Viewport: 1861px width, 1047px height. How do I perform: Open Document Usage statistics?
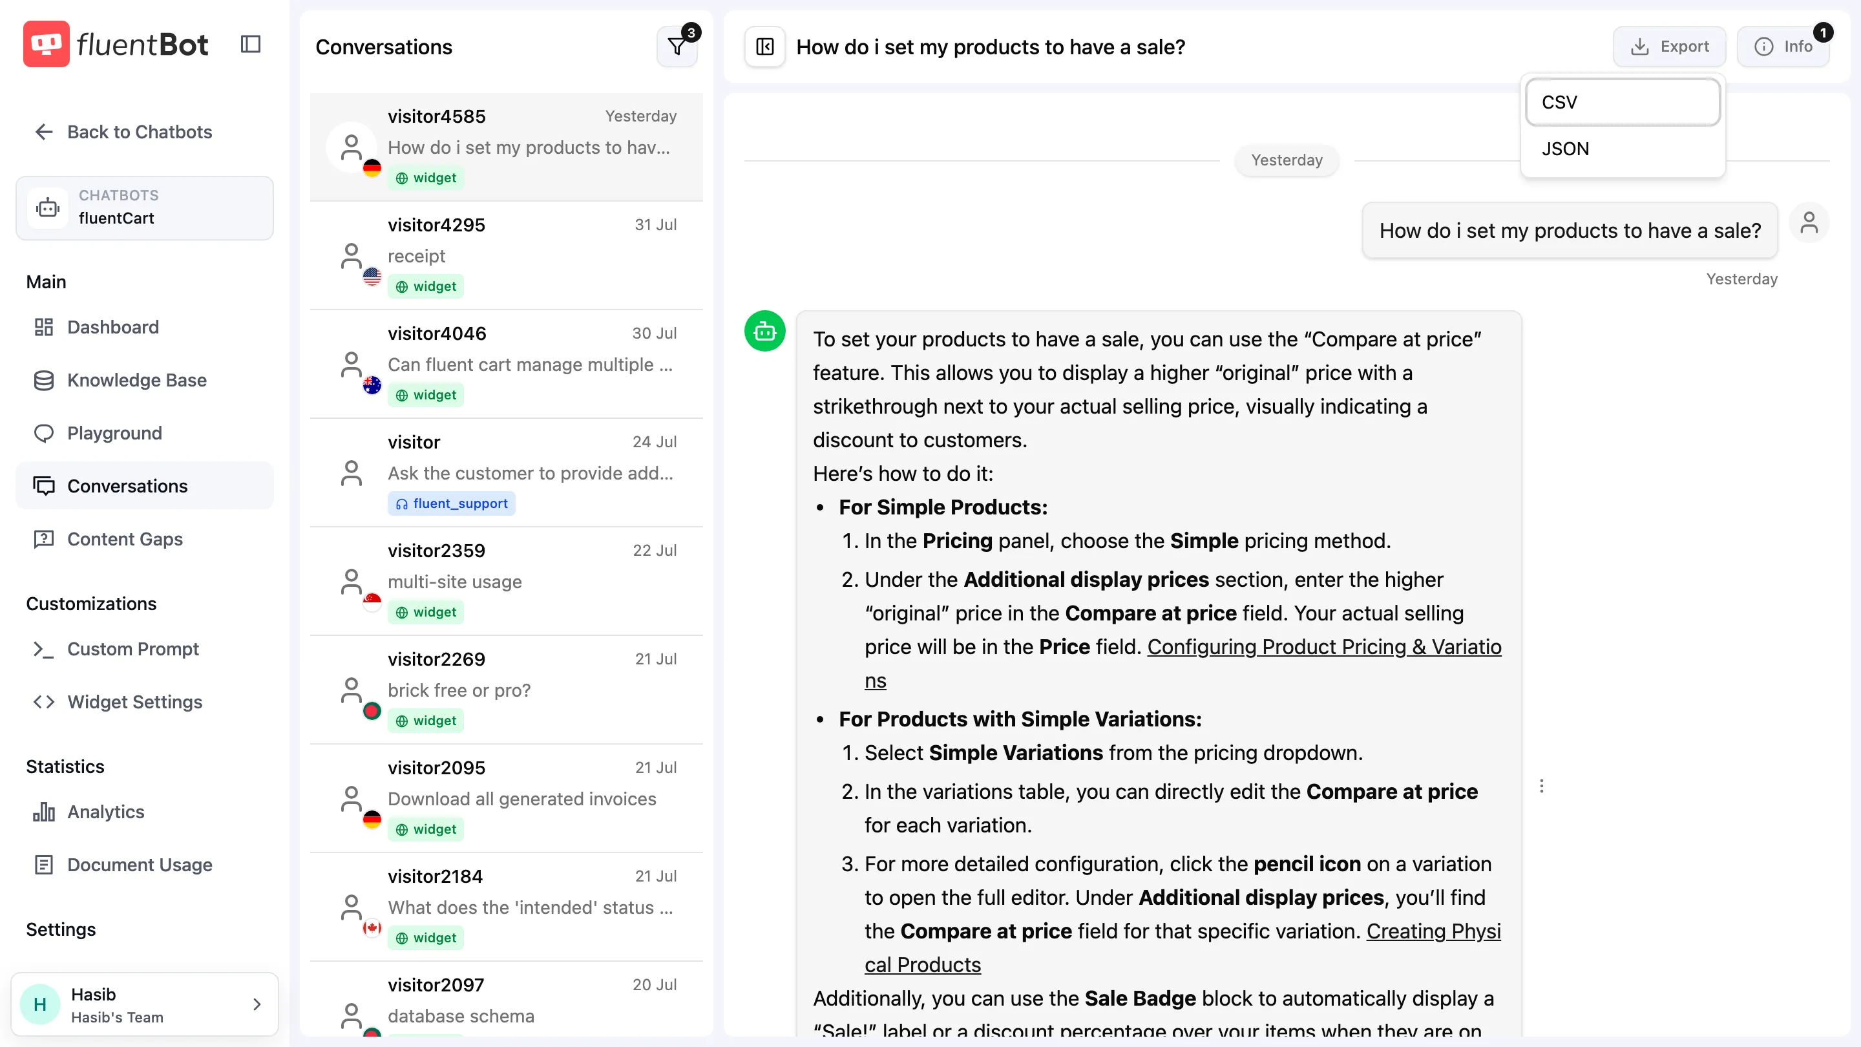click(145, 864)
